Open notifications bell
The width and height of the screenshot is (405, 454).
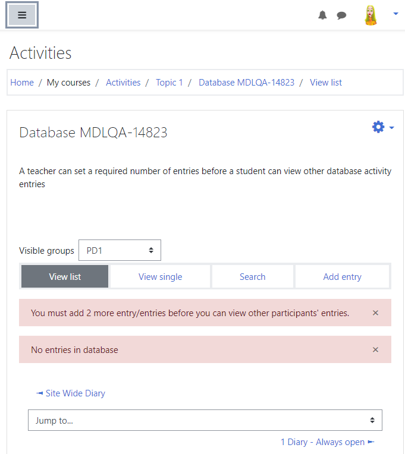pos(322,15)
